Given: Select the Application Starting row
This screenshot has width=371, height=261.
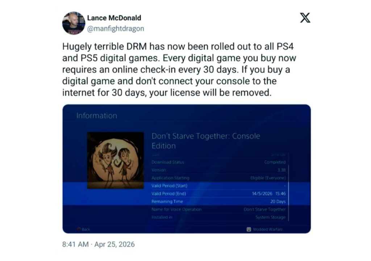Looking at the screenshot, I should 218,178.
